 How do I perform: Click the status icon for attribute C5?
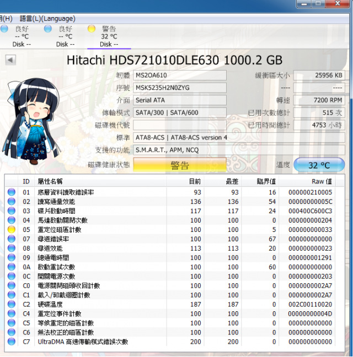coord(12,323)
